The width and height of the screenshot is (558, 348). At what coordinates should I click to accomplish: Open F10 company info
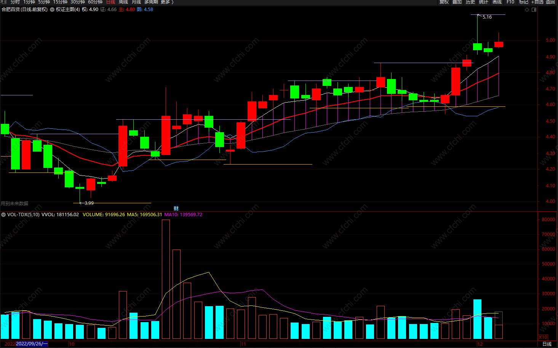click(510, 2)
